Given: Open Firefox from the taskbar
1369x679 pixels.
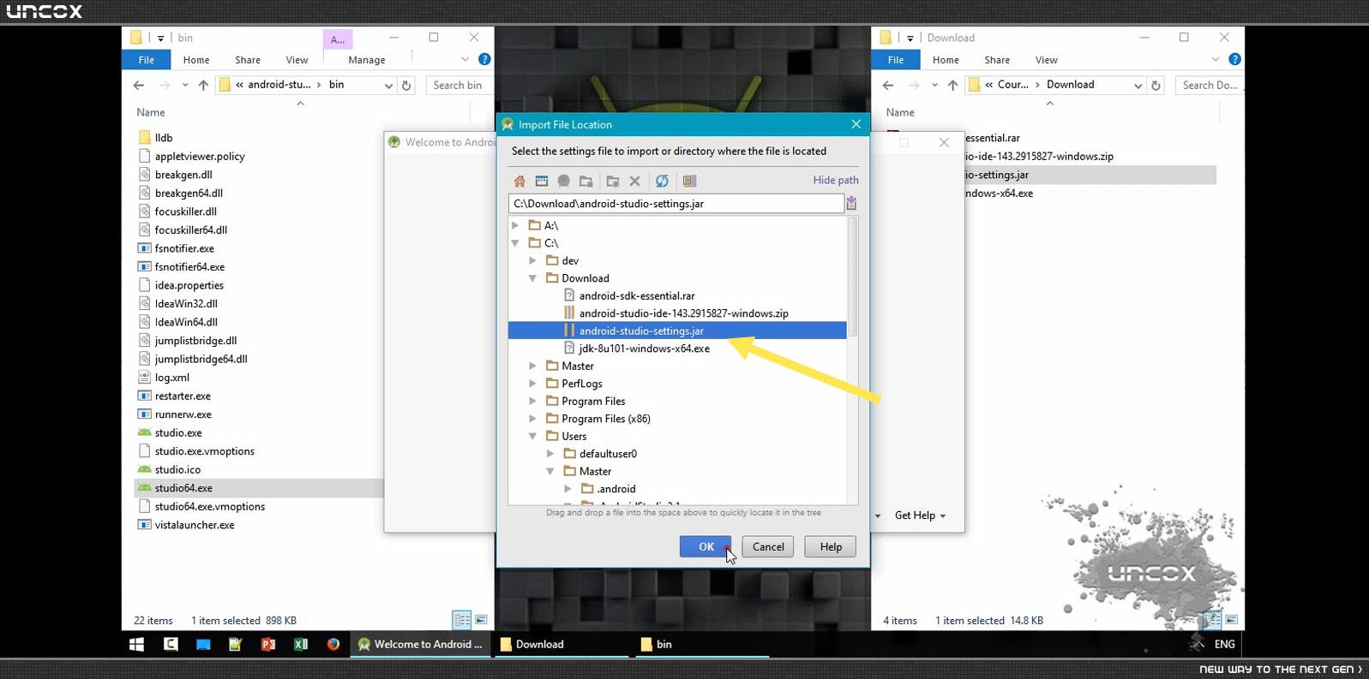Looking at the screenshot, I should click(x=333, y=644).
